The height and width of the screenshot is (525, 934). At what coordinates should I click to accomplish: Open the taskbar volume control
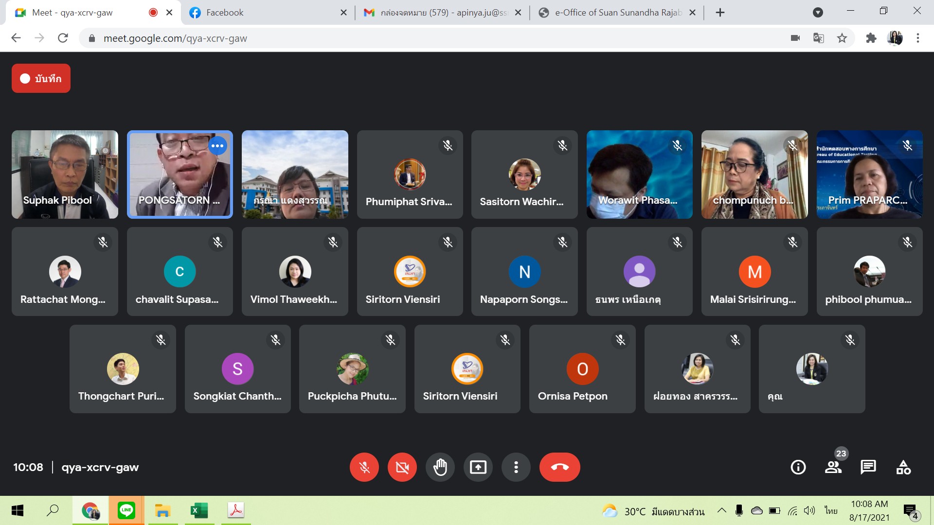click(x=809, y=510)
